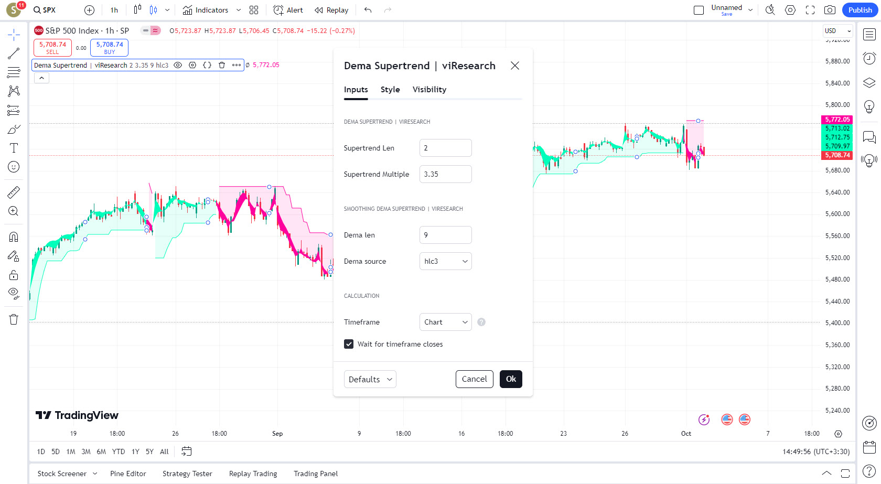The height and width of the screenshot is (484, 881).
Task: Open the emoji icons tool
Action: pos(14,167)
